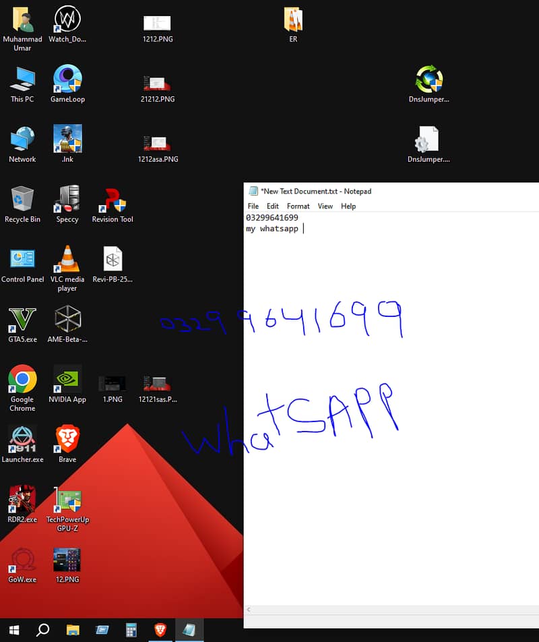Viewport: 539px width, 642px height.
Task: Open the View menu in Notepad
Action: 325,206
